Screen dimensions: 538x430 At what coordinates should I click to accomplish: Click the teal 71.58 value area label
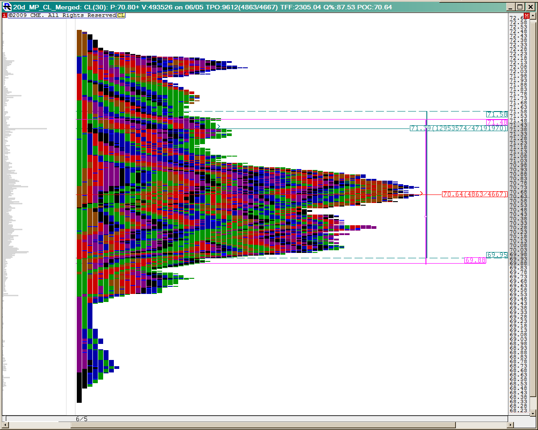click(497, 115)
